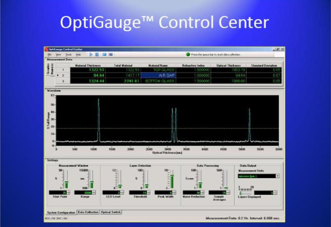Click the OptiGauge title bar logo icon

[47, 49]
